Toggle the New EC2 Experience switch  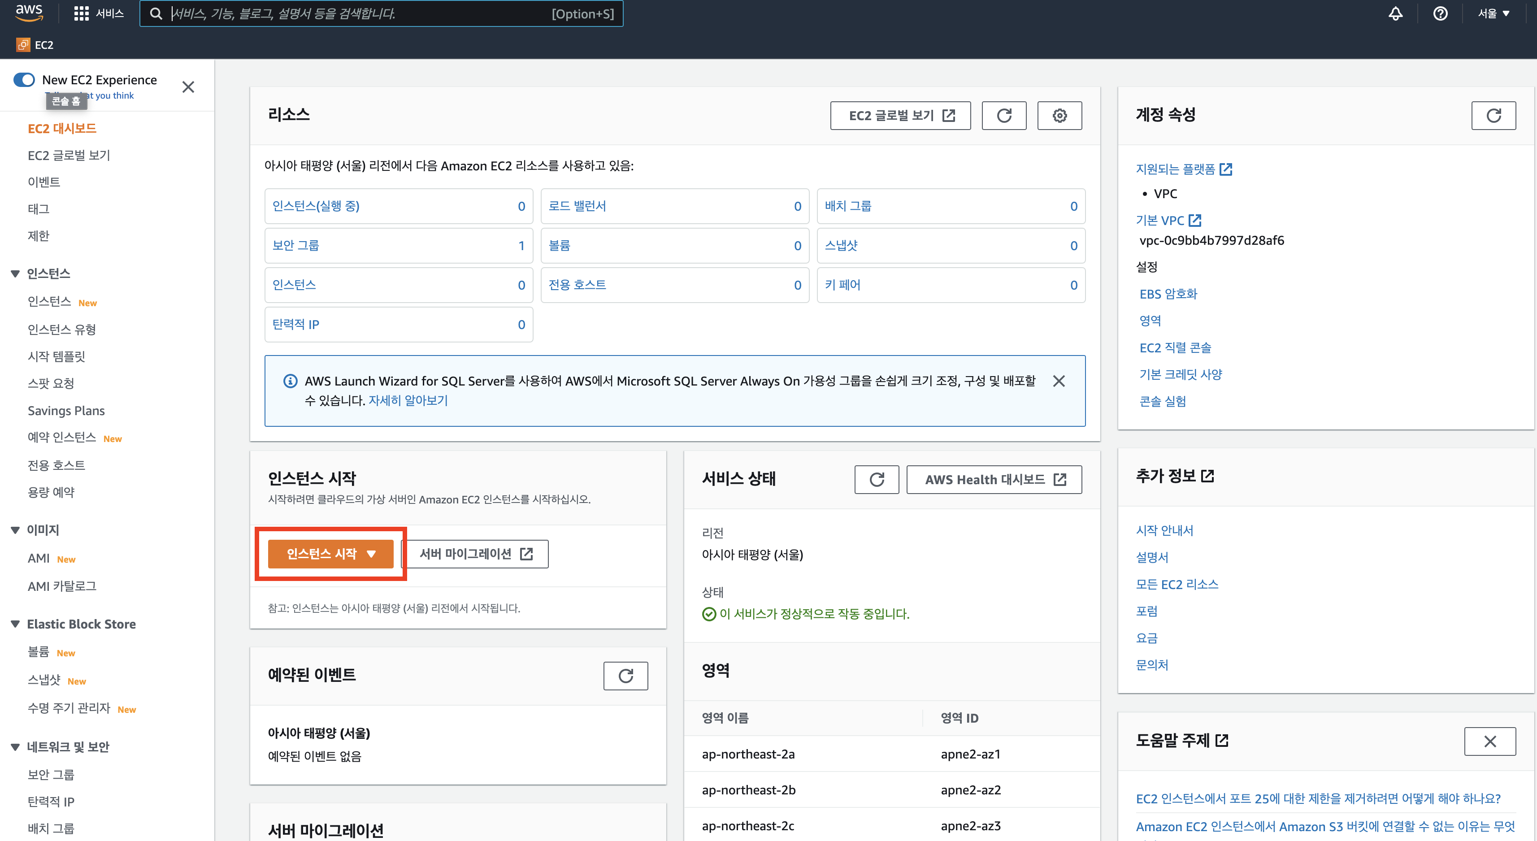tap(25, 80)
